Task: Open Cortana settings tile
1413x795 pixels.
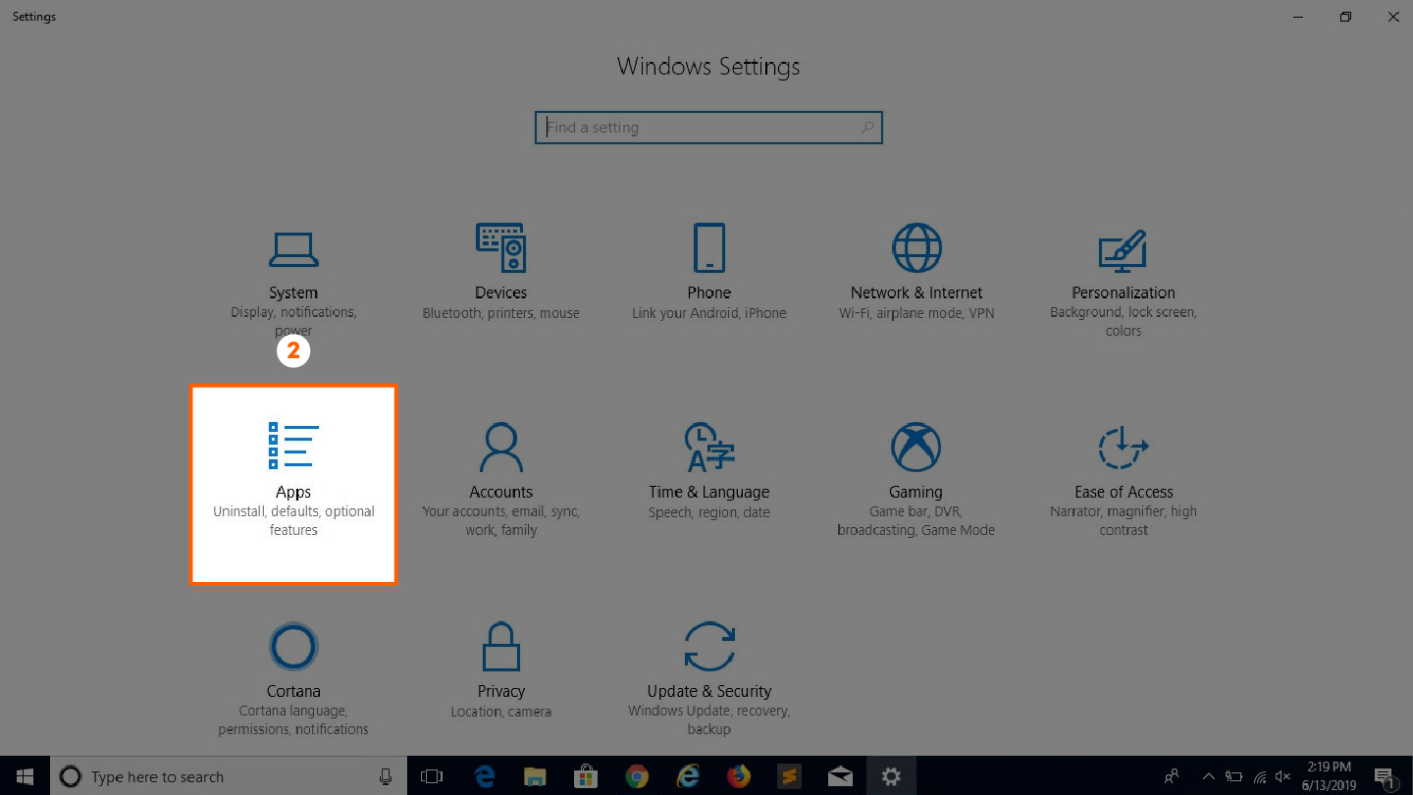Action: pyautogui.click(x=292, y=677)
